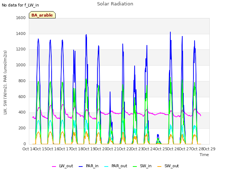Click the Time x-axis label
Image resolution: width=231 pixels, height=173 pixels.
click(204, 155)
